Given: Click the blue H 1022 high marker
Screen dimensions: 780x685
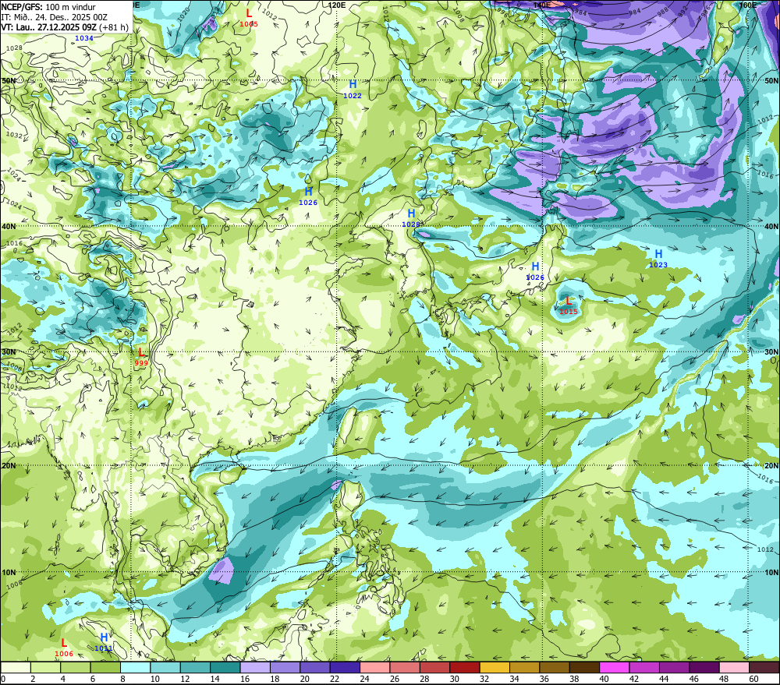Looking at the screenshot, I should pos(353,89).
